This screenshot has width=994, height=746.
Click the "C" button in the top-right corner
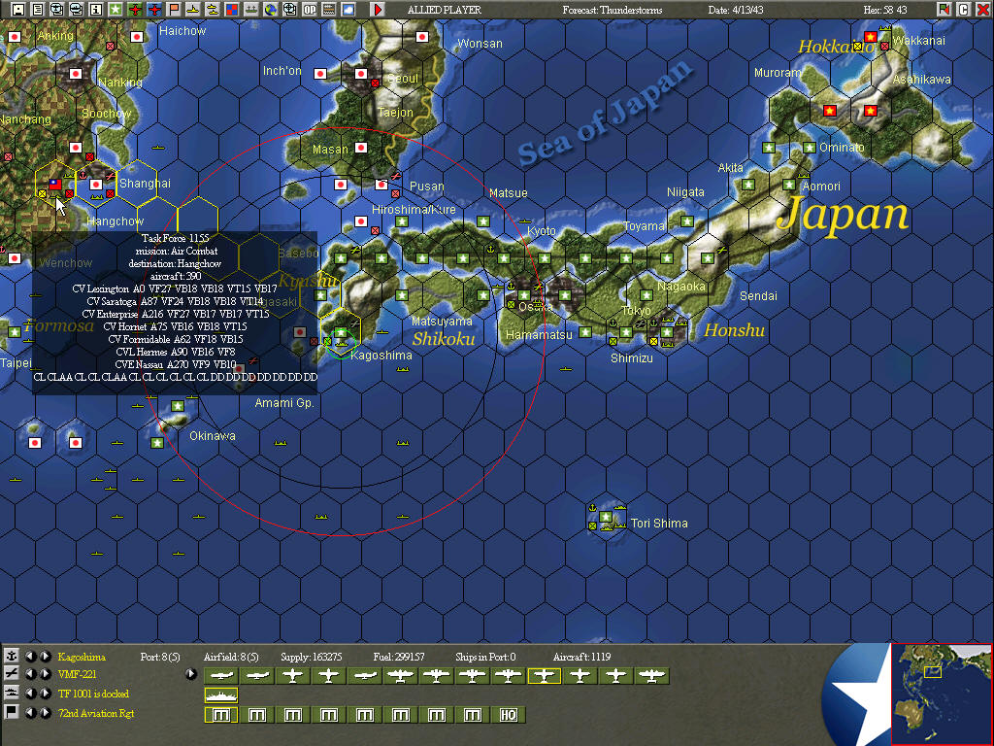[964, 10]
